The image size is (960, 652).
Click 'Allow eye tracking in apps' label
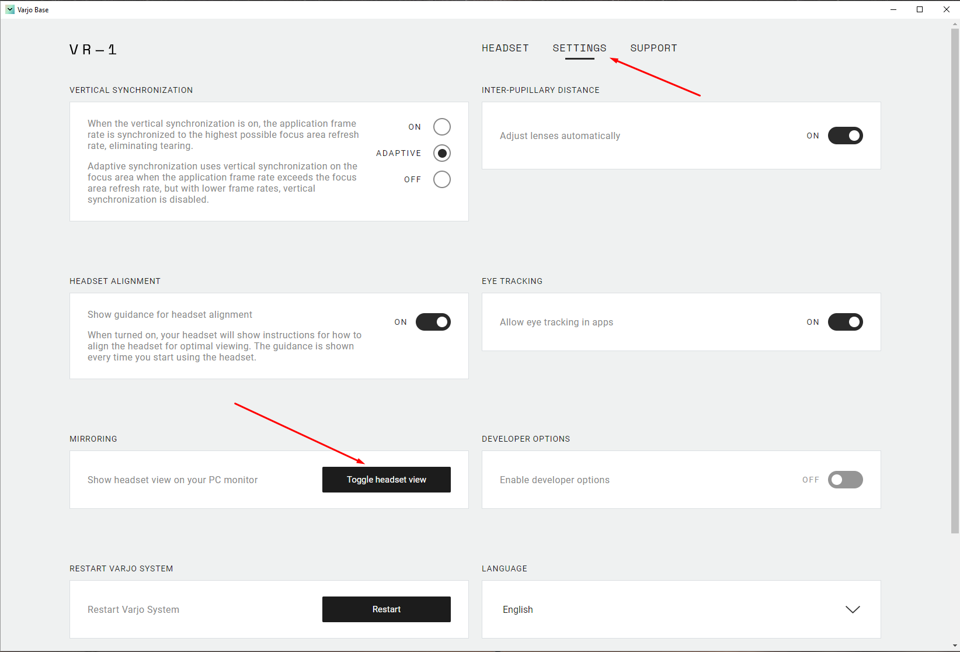tap(556, 322)
